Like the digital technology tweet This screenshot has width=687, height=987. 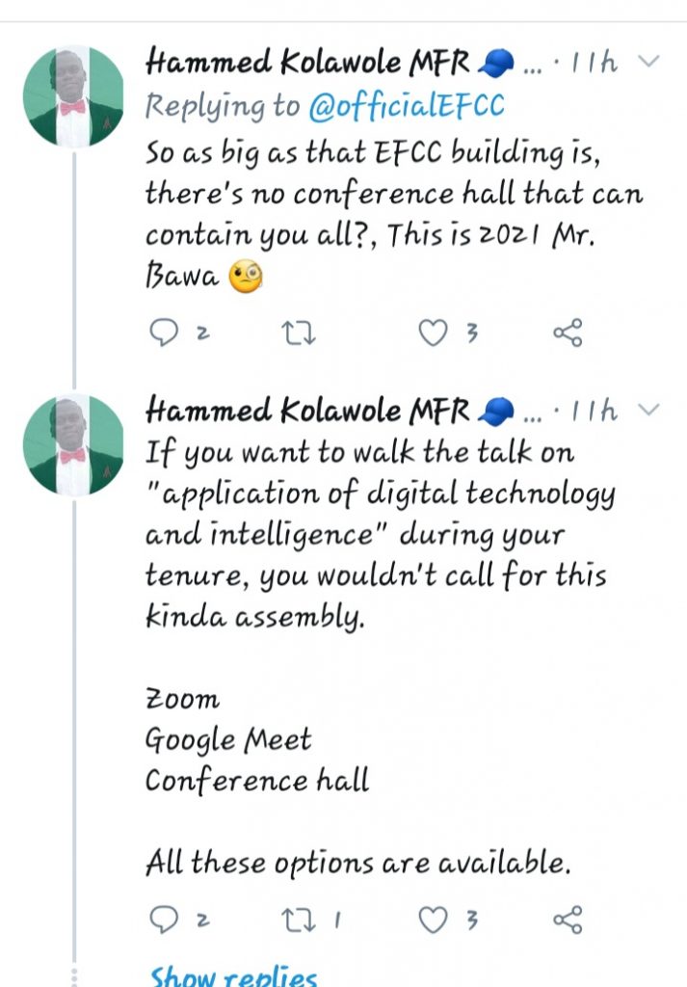pyautogui.click(x=434, y=920)
